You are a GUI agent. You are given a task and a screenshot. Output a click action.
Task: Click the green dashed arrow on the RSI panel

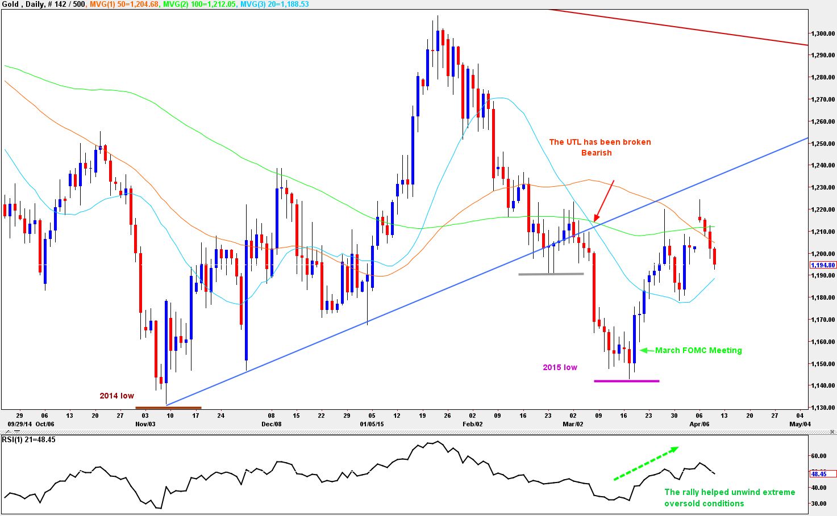click(x=645, y=464)
